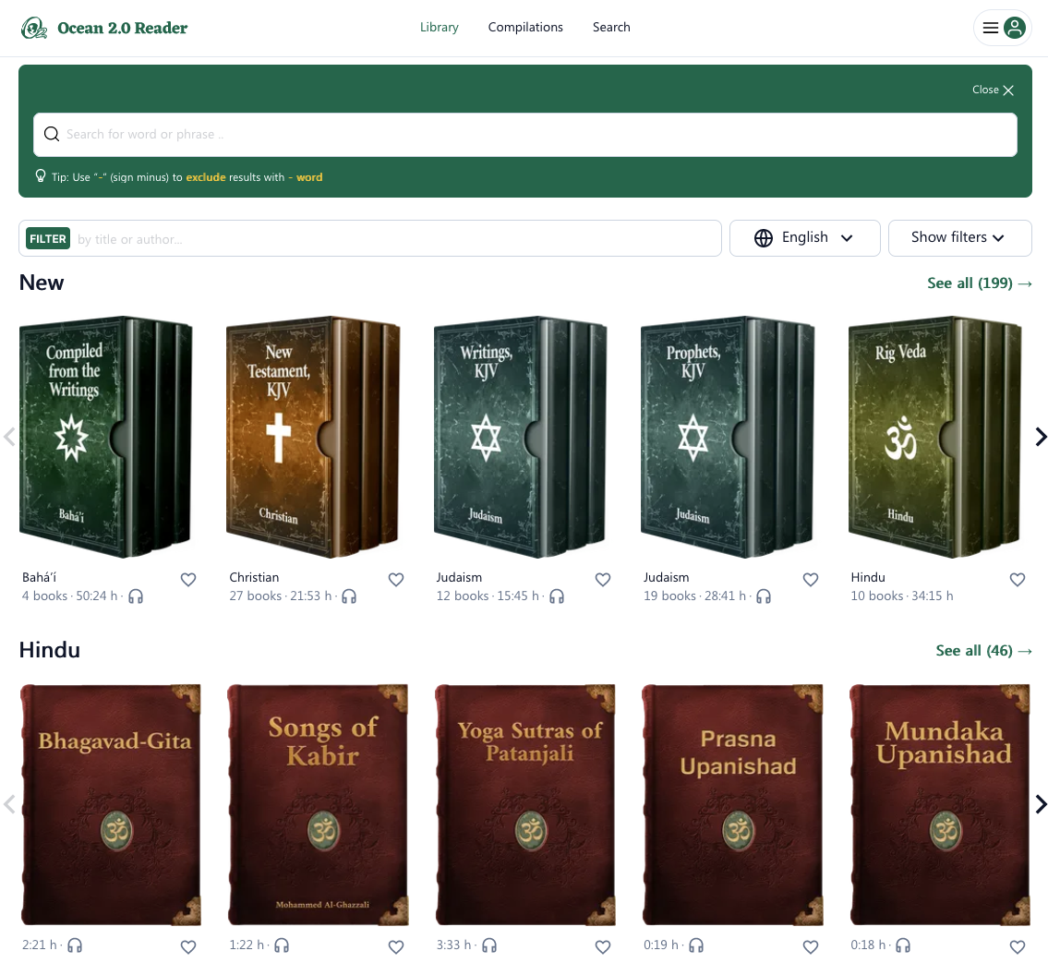
Task: Open See all 199 new books
Action: point(980,283)
